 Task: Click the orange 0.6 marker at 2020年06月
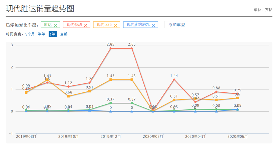tap(237, 98)
